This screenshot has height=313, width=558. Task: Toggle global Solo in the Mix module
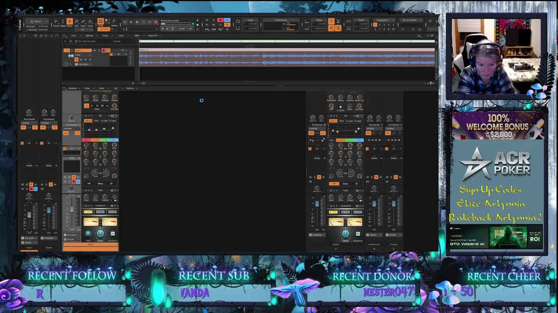[x=214, y=20]
